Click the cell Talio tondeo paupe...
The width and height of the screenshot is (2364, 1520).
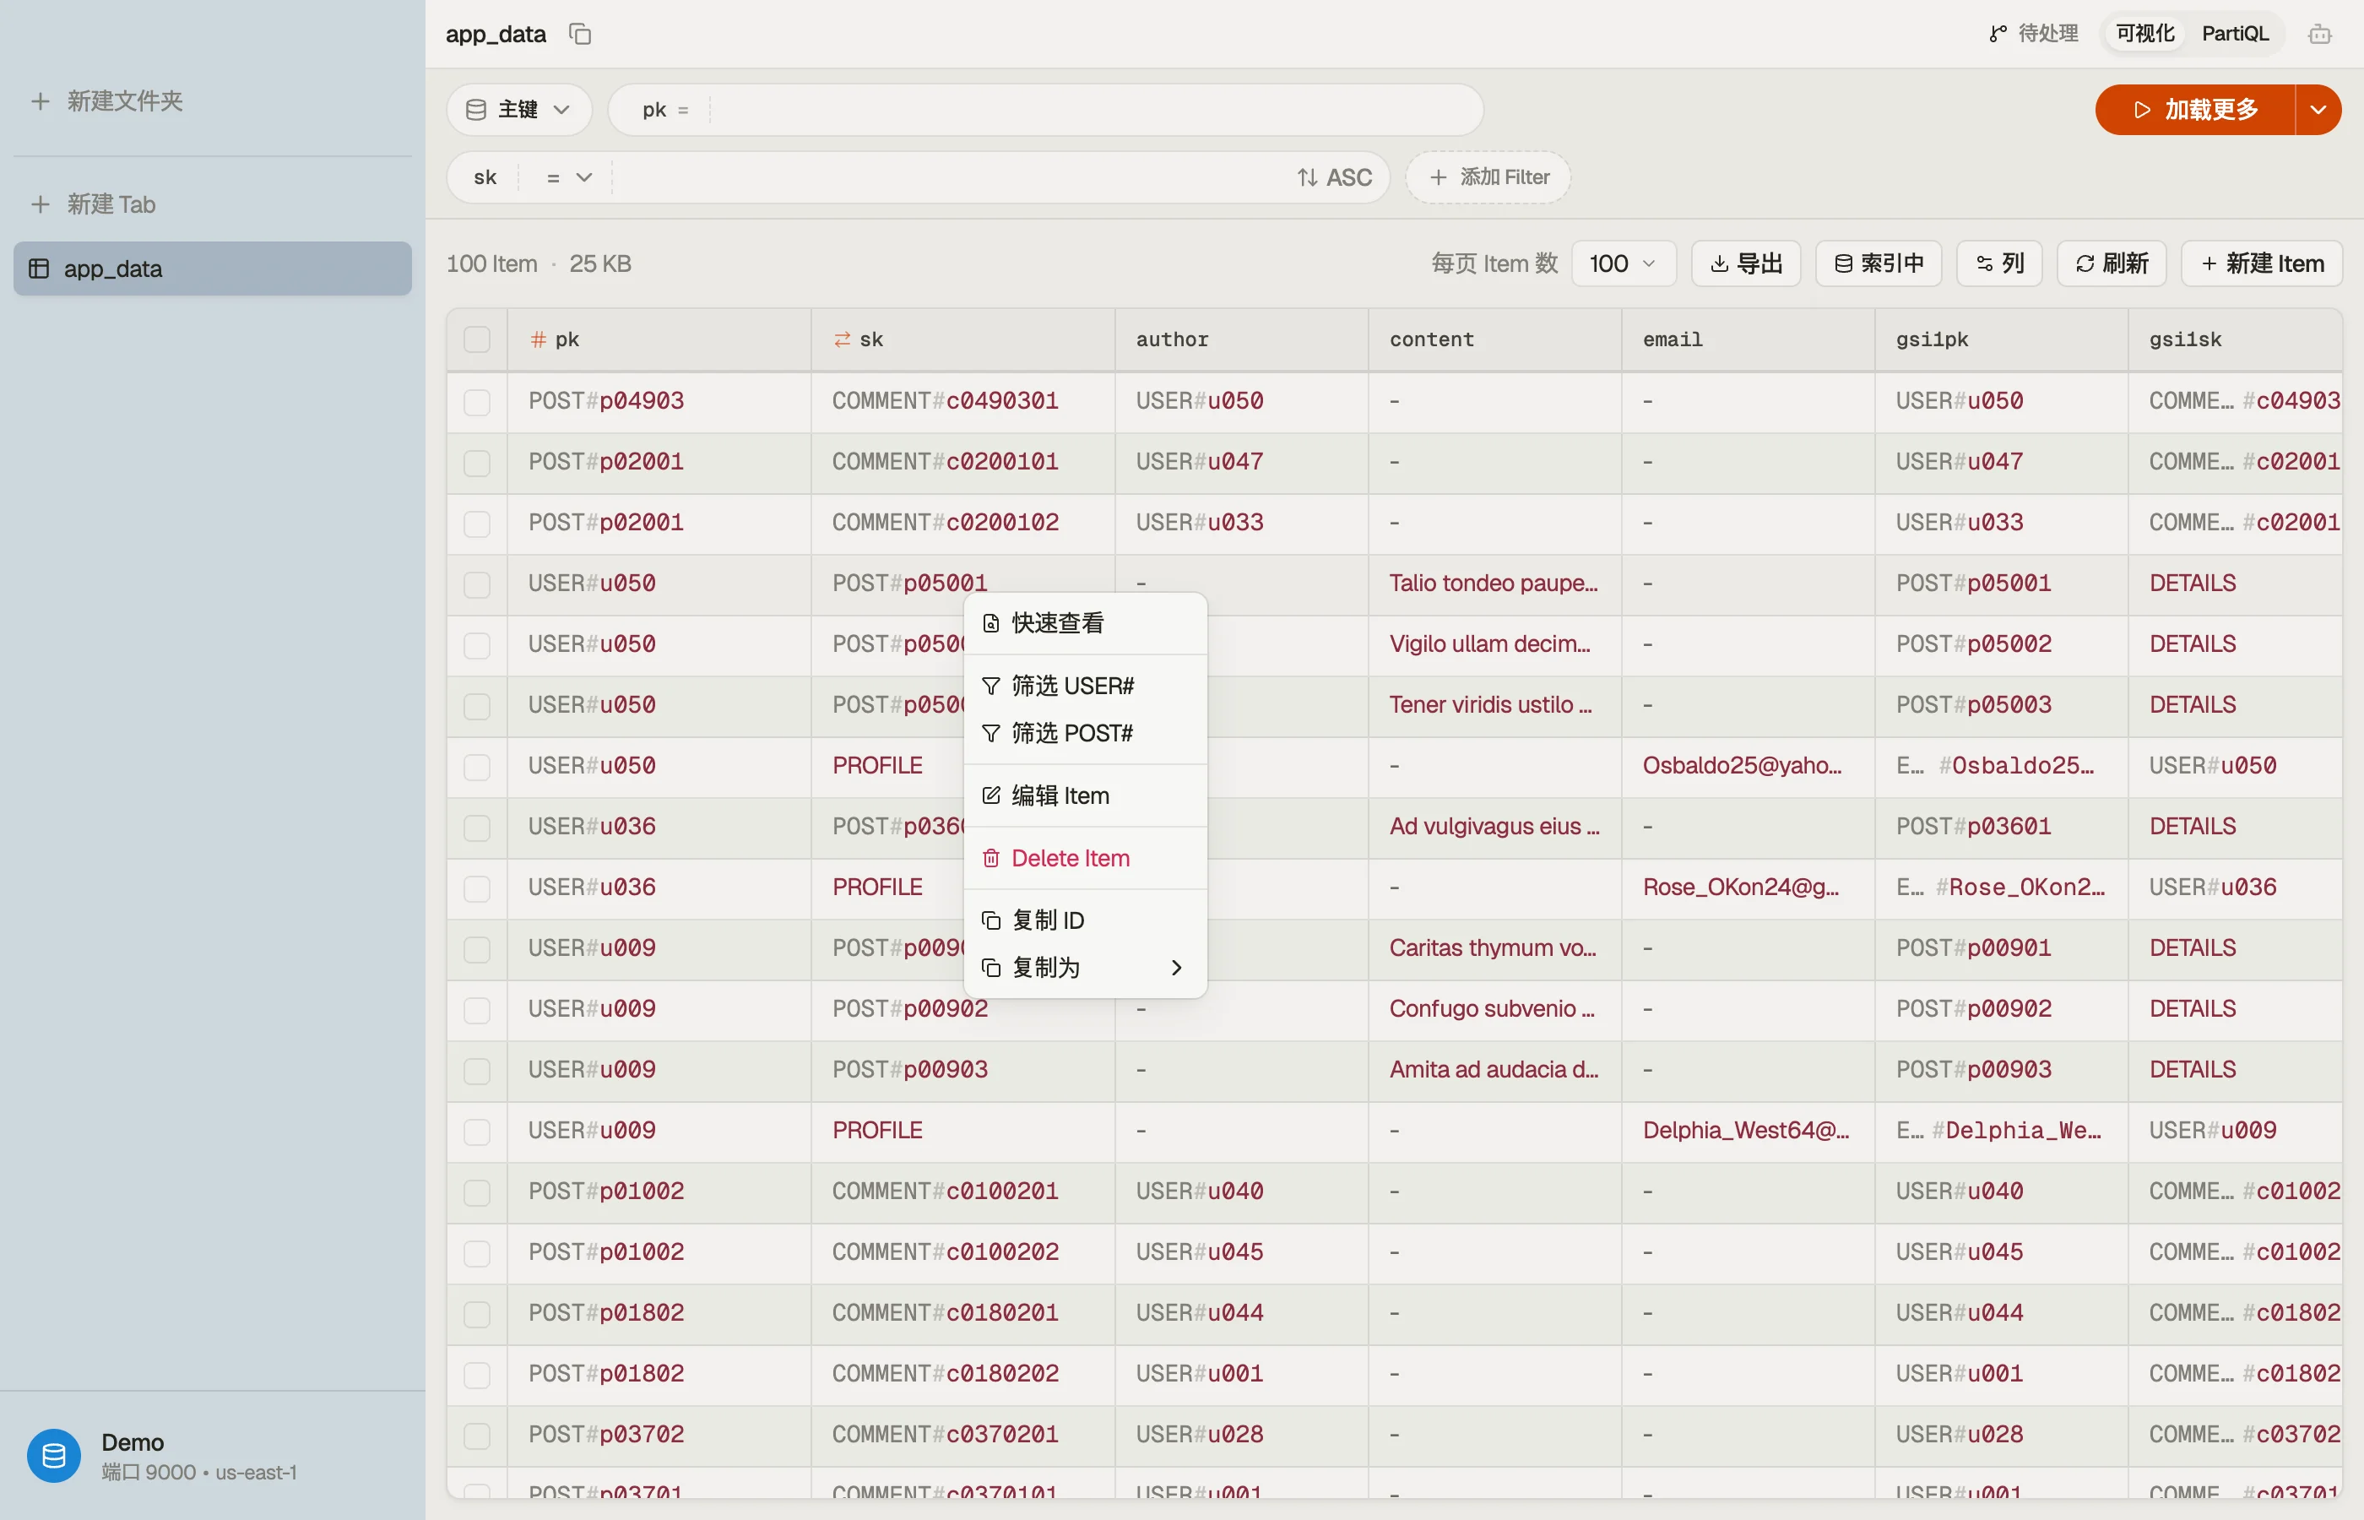[1494, 584]
